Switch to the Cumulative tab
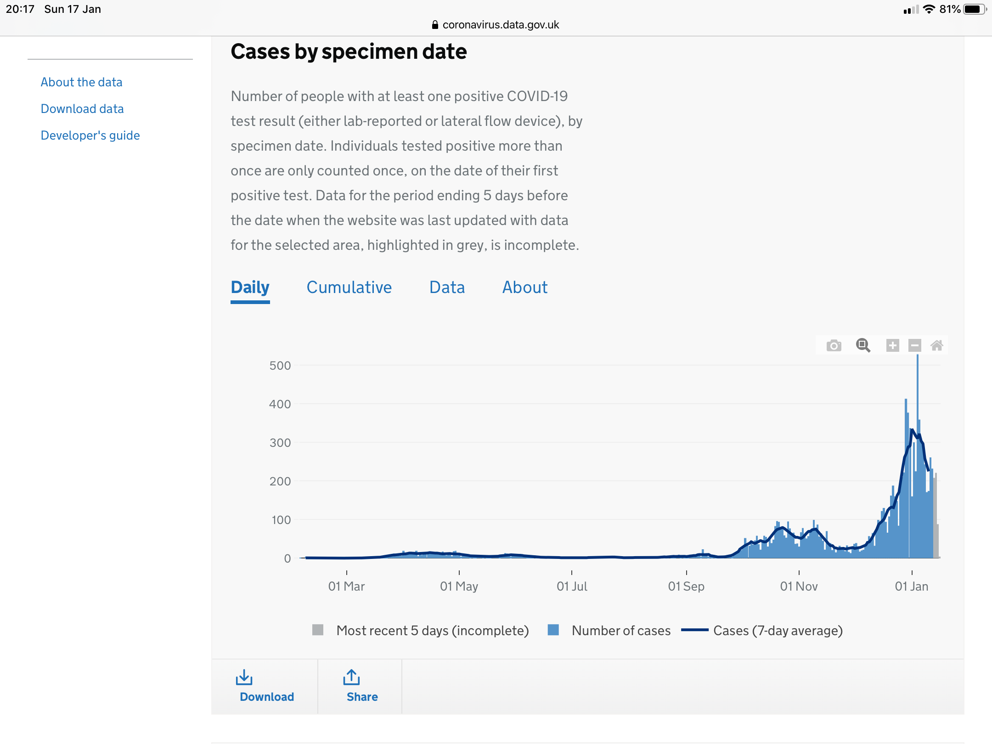992x744 pixels. tap(349, 287)
